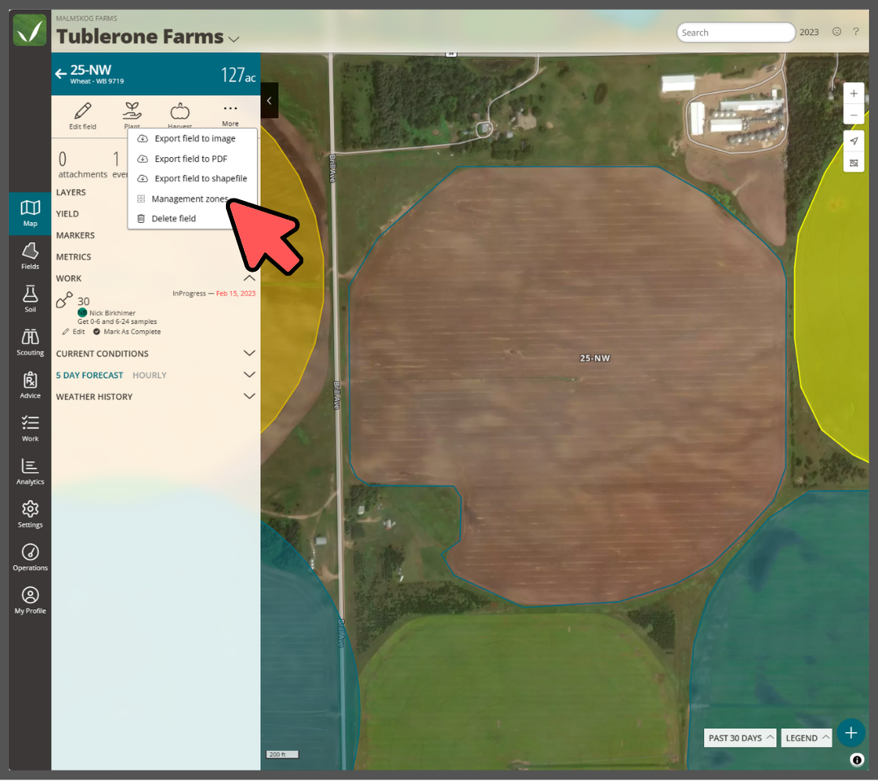Open the Map section in sidebar
Viewport: 878px width, 781px height.
click(x=30, y=213)
